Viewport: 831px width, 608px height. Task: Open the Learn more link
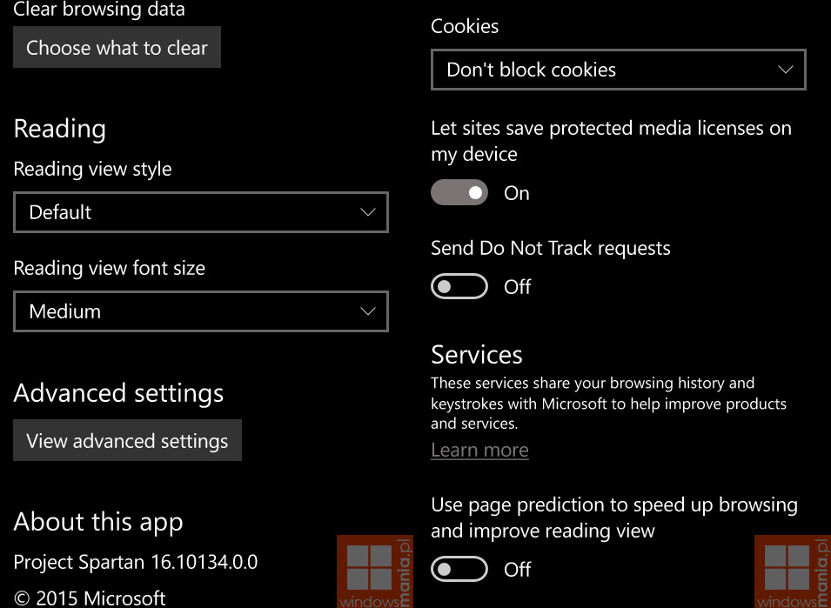(479, 451)
